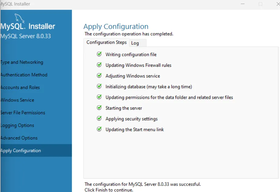This screenshot has height=192, width=280.
Task: Click the MySQL dolphin logo
Action: click(x=19, y=18)
